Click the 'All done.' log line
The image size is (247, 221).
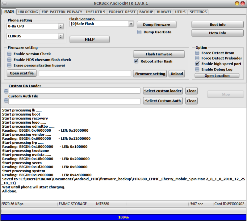coord(10,191)
